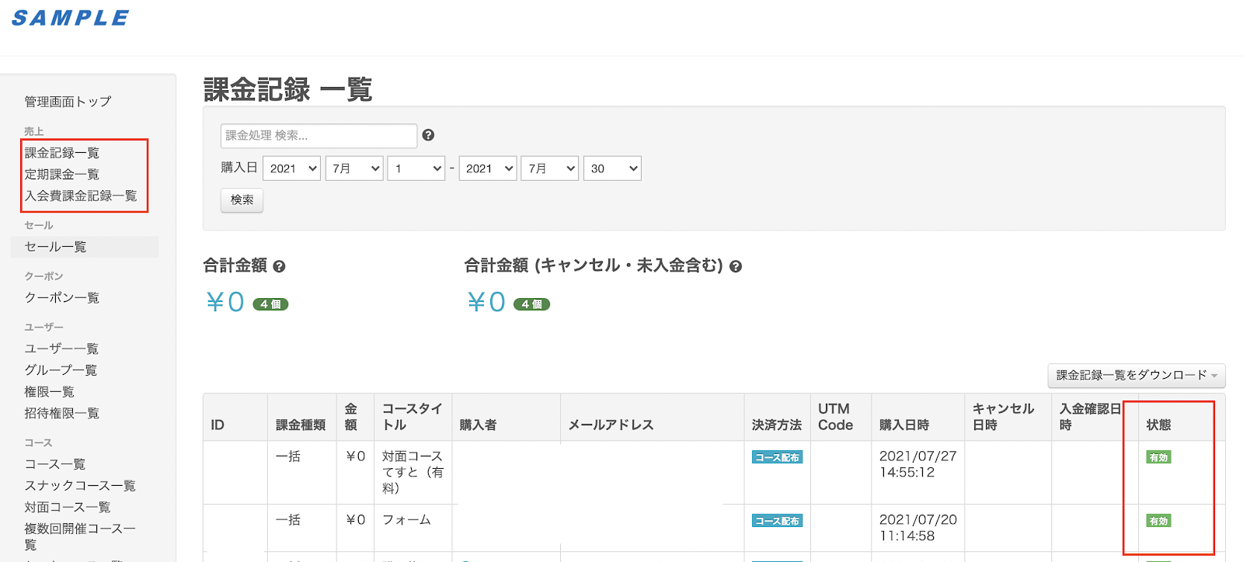
Task: Click the help icon beside the search field
Action: pos(428,135)
